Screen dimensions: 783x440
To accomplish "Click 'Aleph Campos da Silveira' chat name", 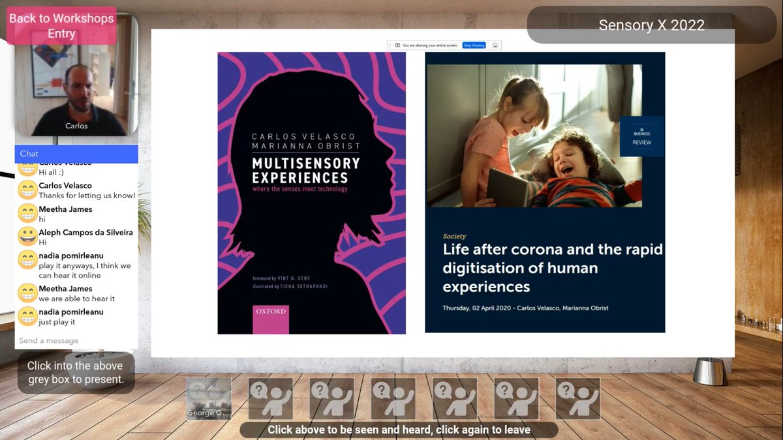I will click(85, 233).
